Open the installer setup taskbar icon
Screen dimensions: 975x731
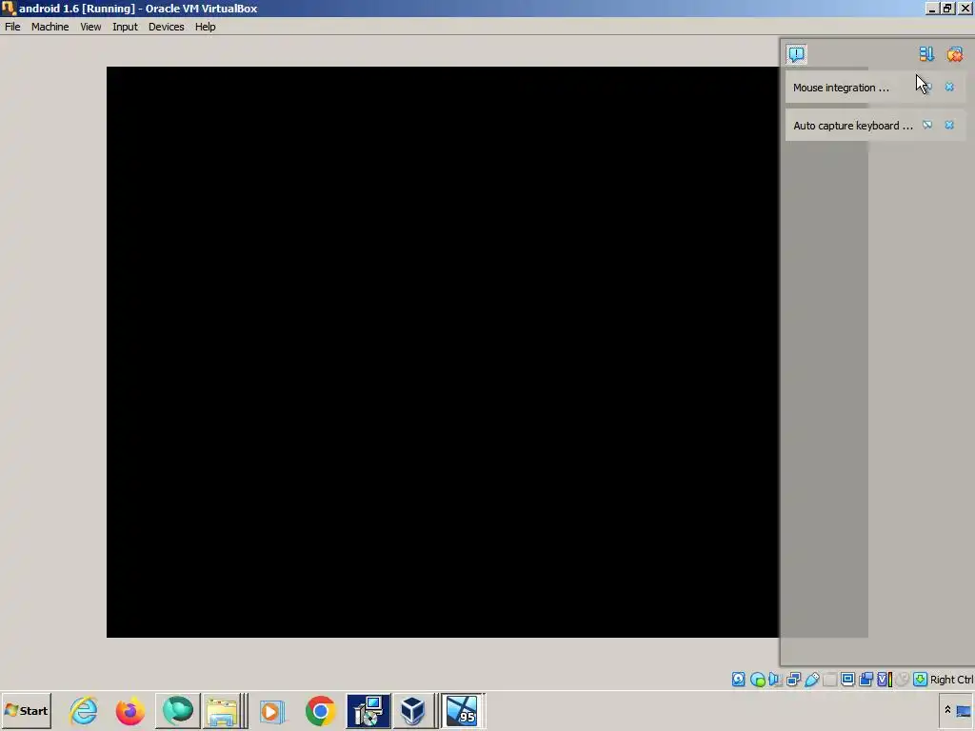click(x=368, y=711)
